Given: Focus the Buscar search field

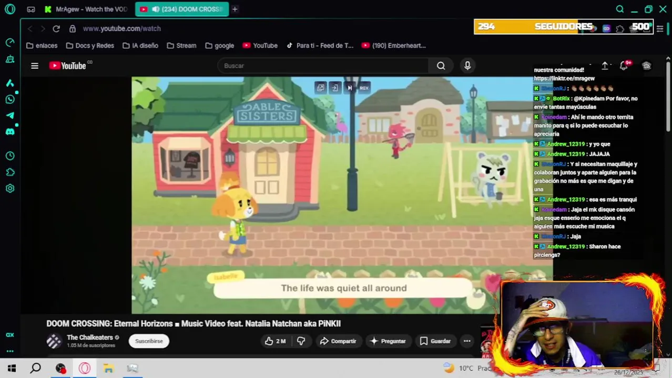Looking at the screenshot, I should [323, 66].
